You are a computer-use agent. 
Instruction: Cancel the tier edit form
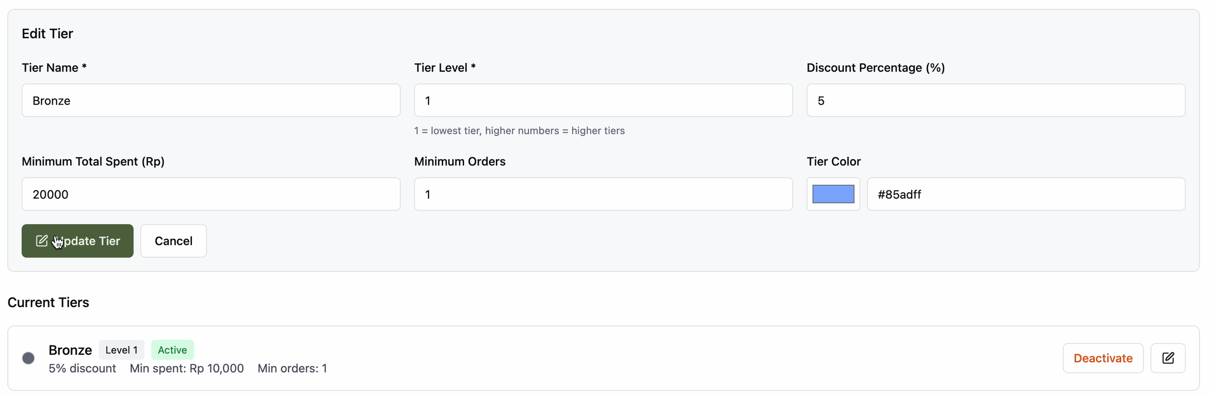click(173, 241)
